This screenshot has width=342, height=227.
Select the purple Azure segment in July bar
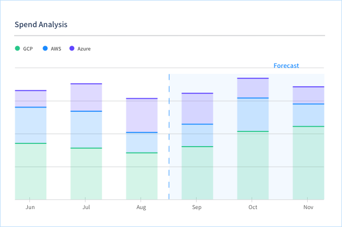coord(86,97)
